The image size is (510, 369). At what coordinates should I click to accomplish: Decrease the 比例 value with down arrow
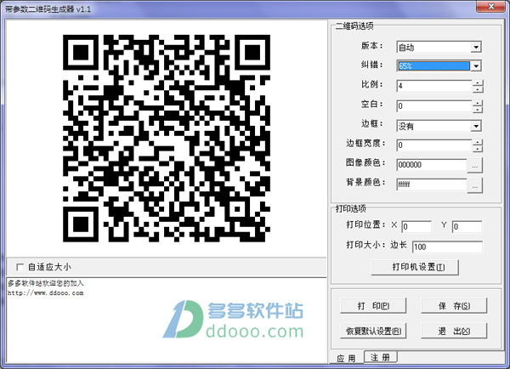478,89
